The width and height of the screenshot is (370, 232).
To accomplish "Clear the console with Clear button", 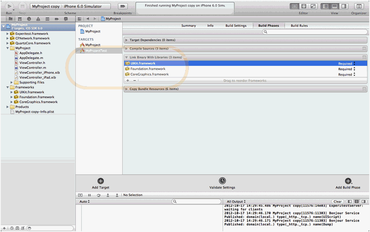I will tap(337, 202).
